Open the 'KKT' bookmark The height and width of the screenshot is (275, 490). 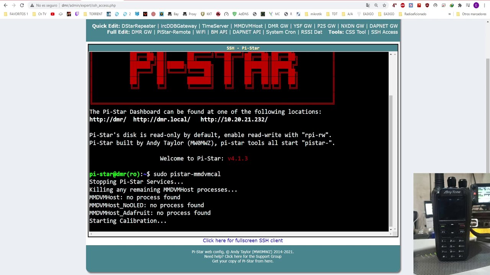[206, 14]
